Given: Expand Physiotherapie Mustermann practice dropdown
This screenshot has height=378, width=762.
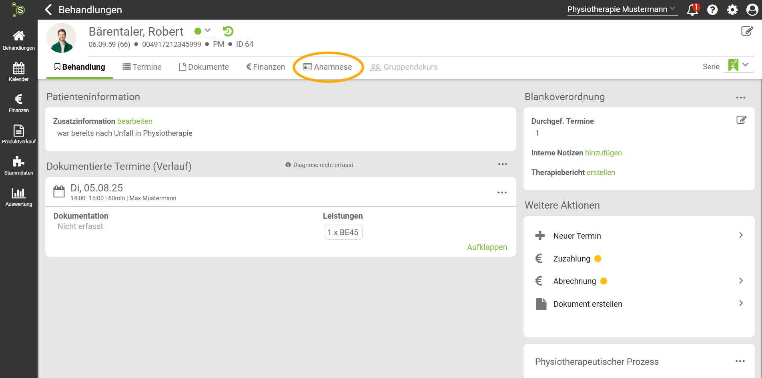Looking at the screenshot, I should [622, 9].
